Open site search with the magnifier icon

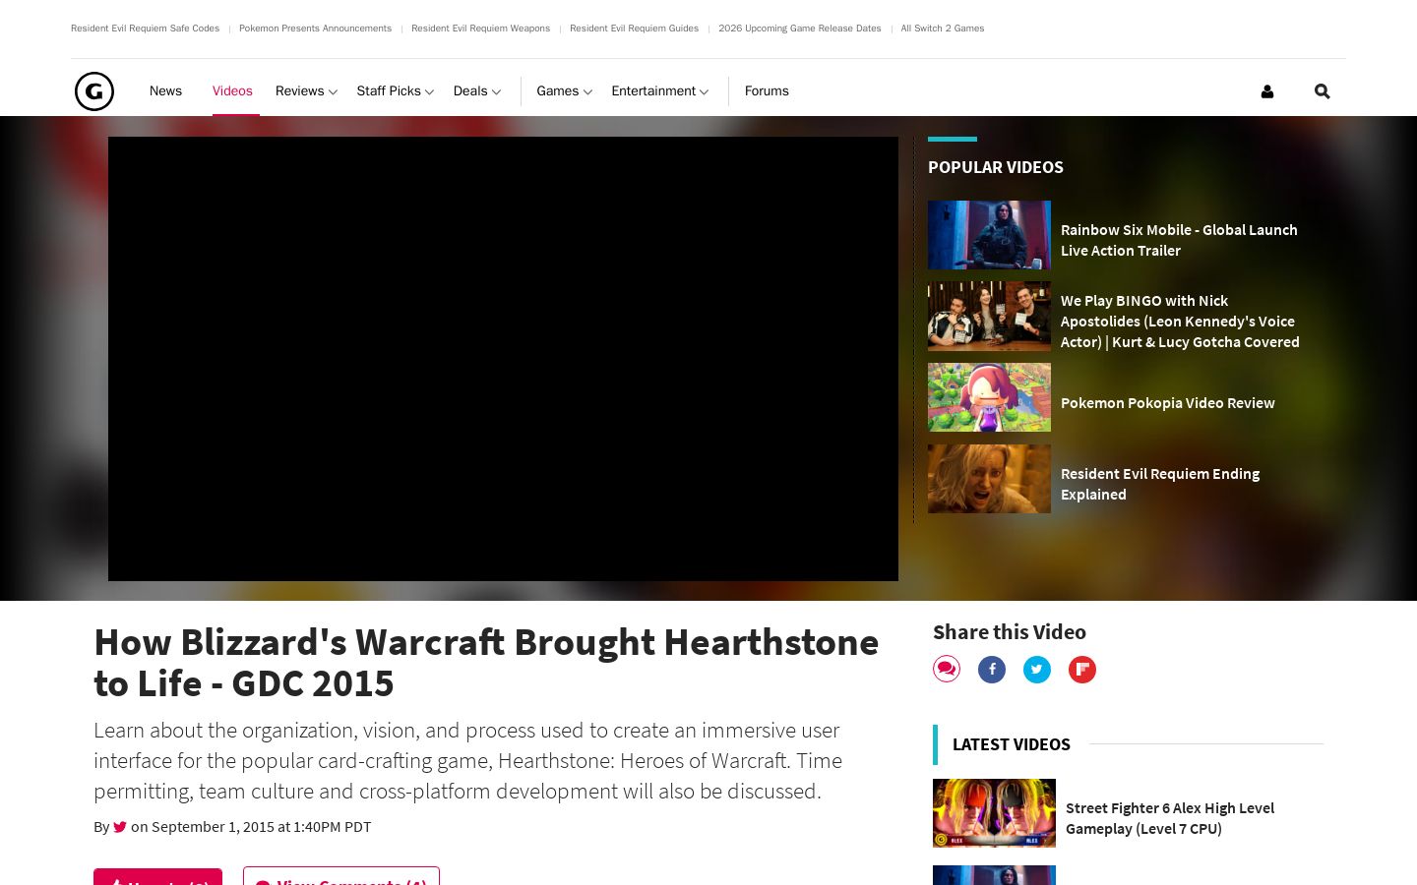pos(1323,91)
